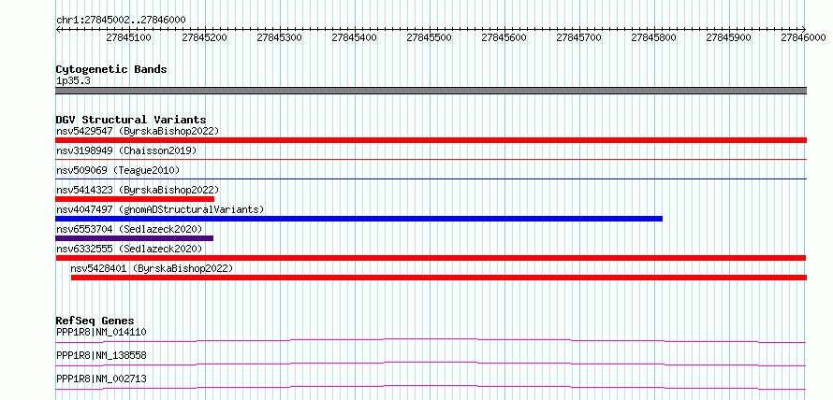Click the magenta transcript line of NM_138558

coord(431,364)
